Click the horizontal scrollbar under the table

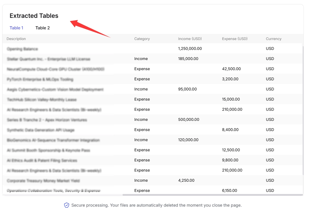213,195
